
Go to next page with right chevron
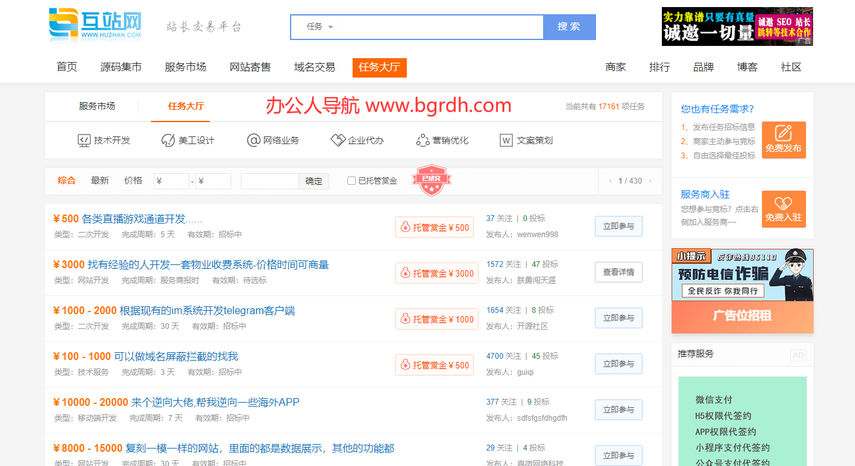click(650, 181)
